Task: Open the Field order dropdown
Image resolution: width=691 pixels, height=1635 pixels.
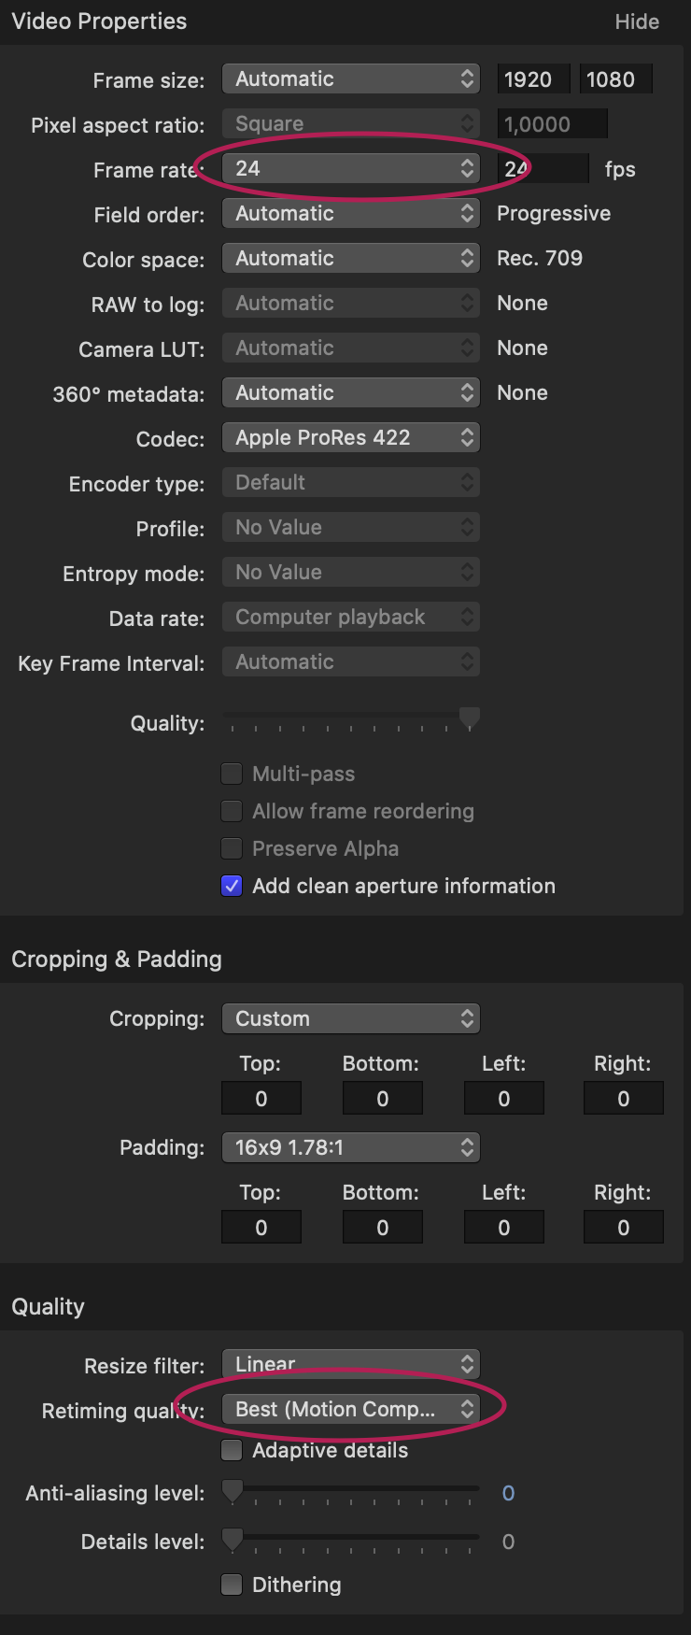Action: click(350, 214)
